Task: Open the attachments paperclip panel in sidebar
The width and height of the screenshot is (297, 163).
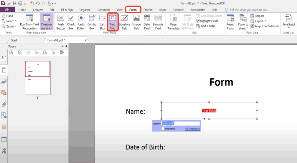Action: (x=4, y=104)
